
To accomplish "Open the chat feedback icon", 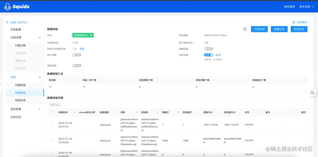I will tap(312, 92).
